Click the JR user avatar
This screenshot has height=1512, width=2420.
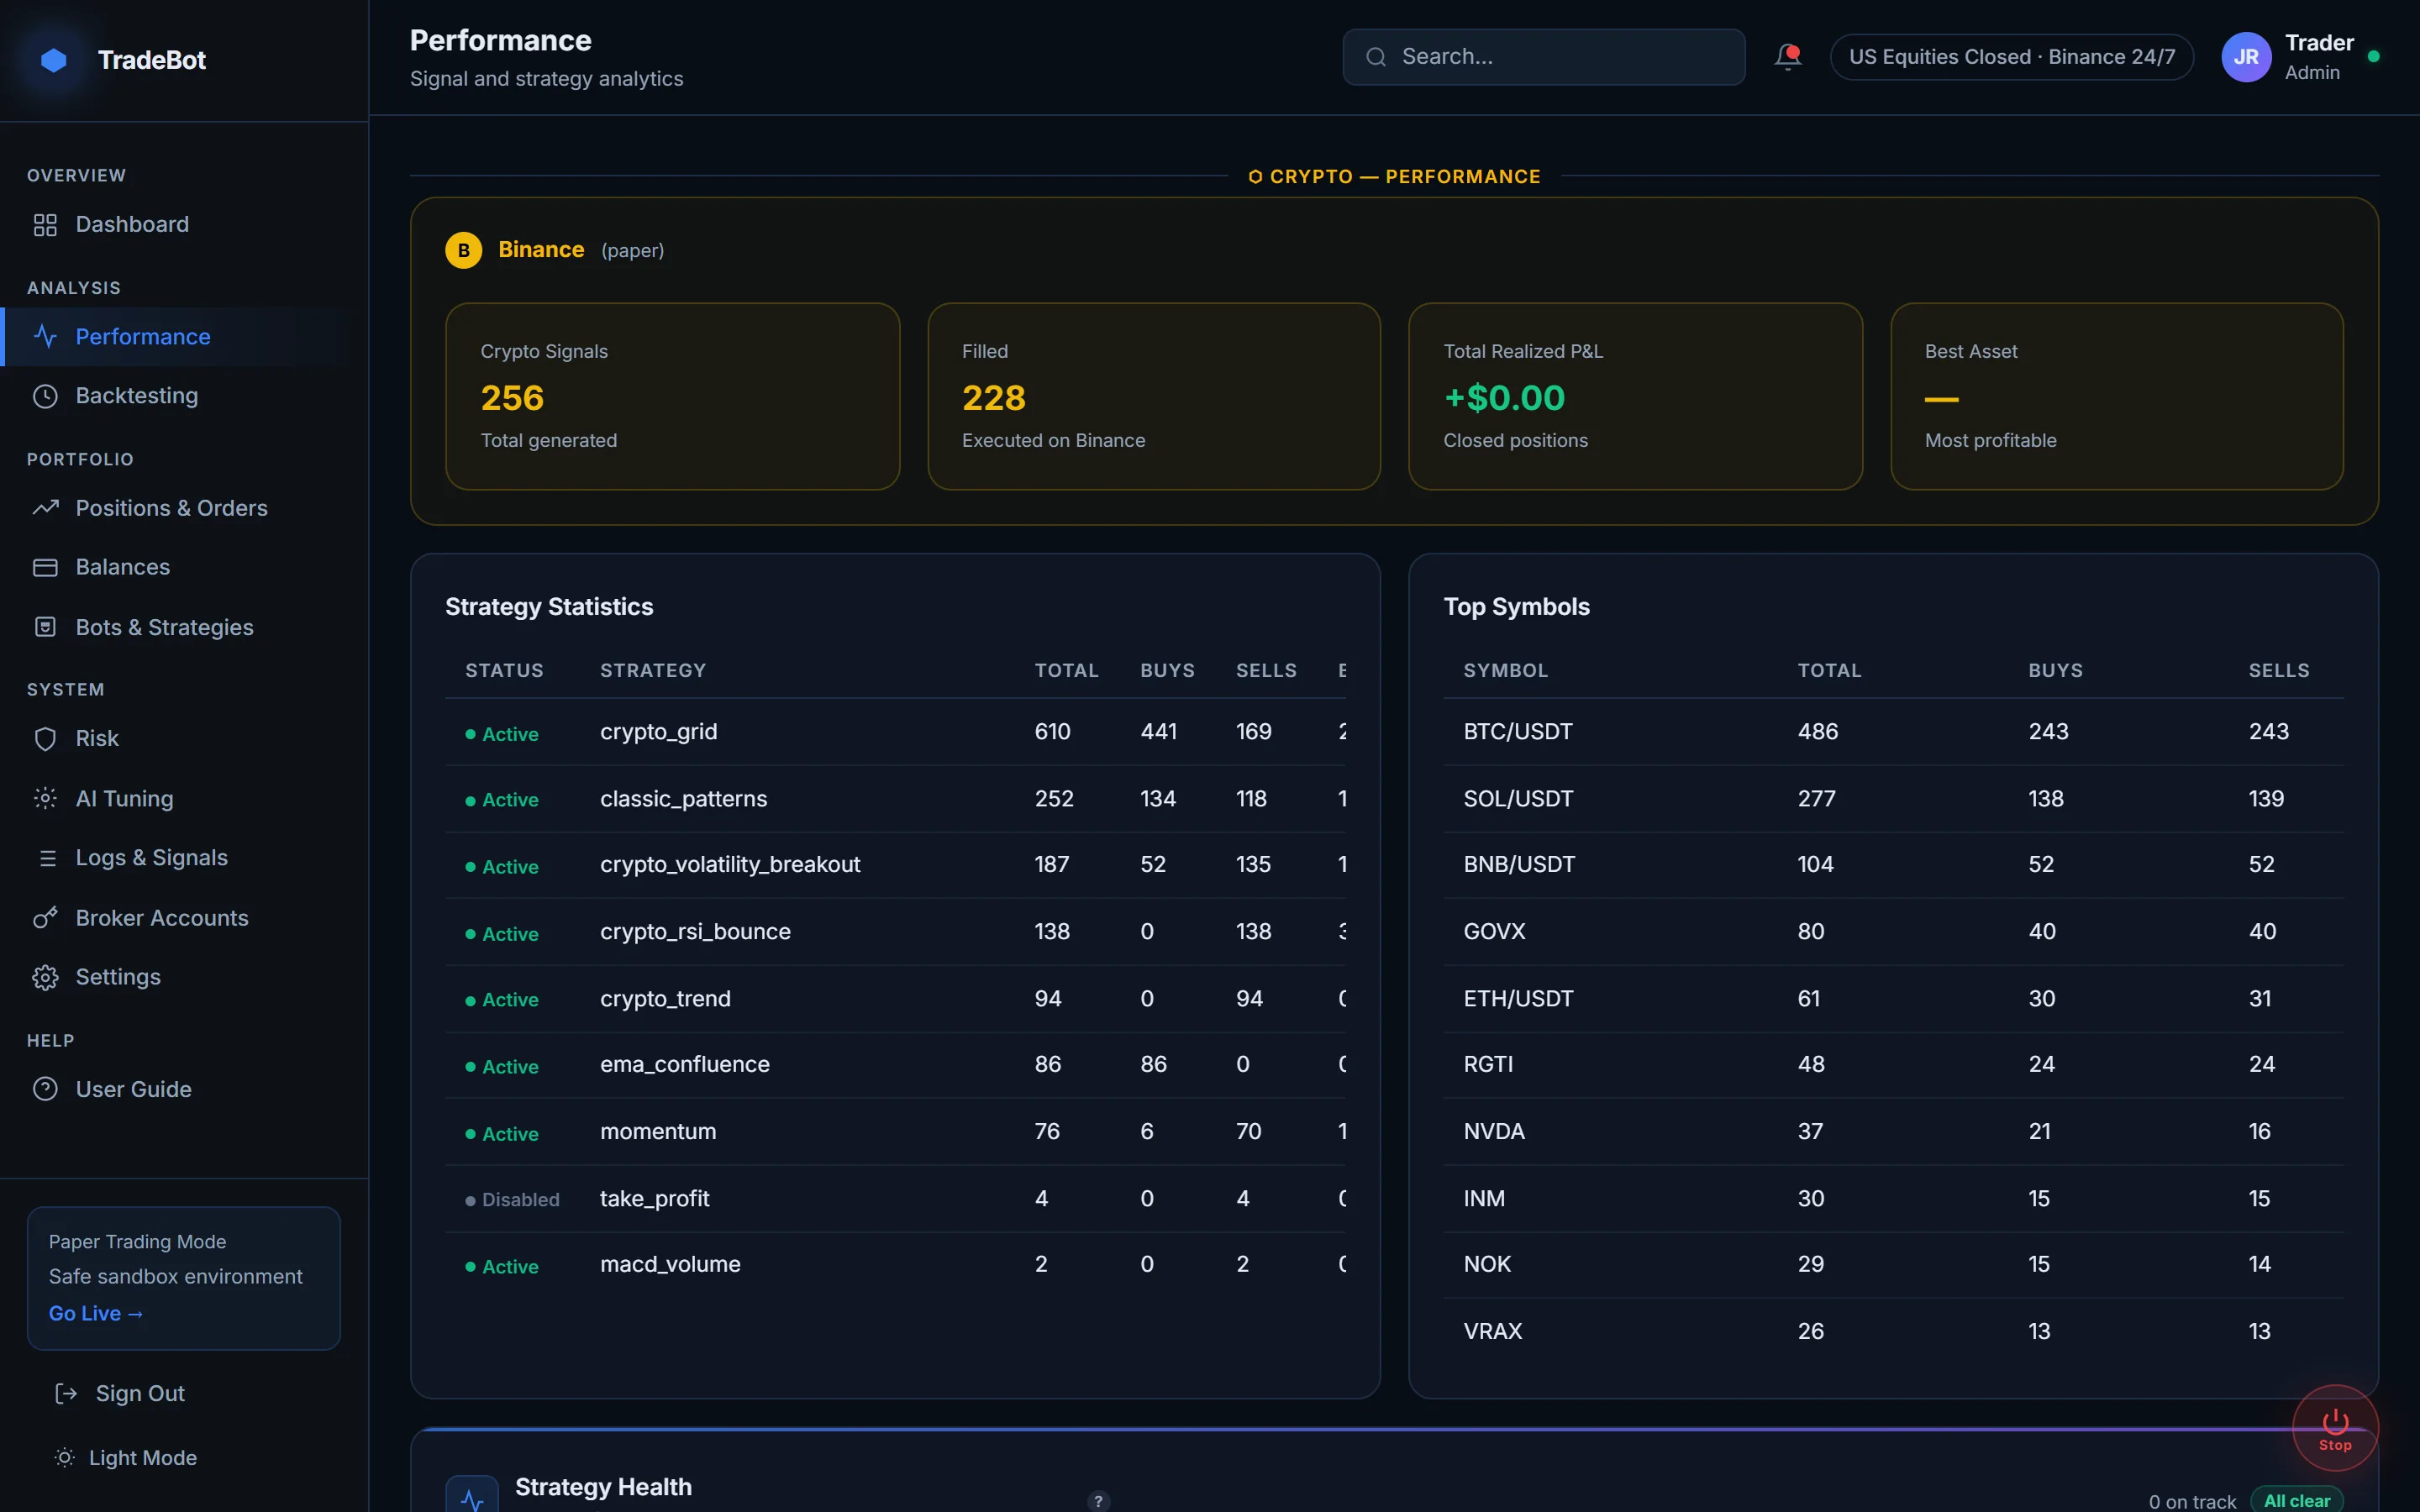[2246, 57]
